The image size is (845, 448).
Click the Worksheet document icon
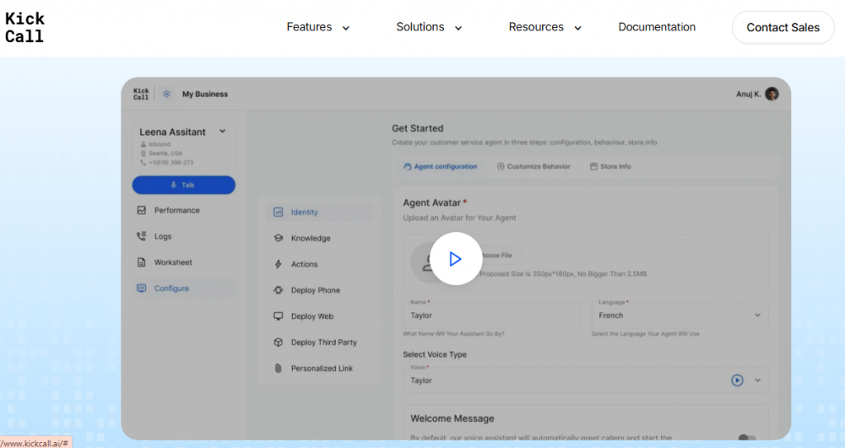pyautogui.click(x=141, y=263)
